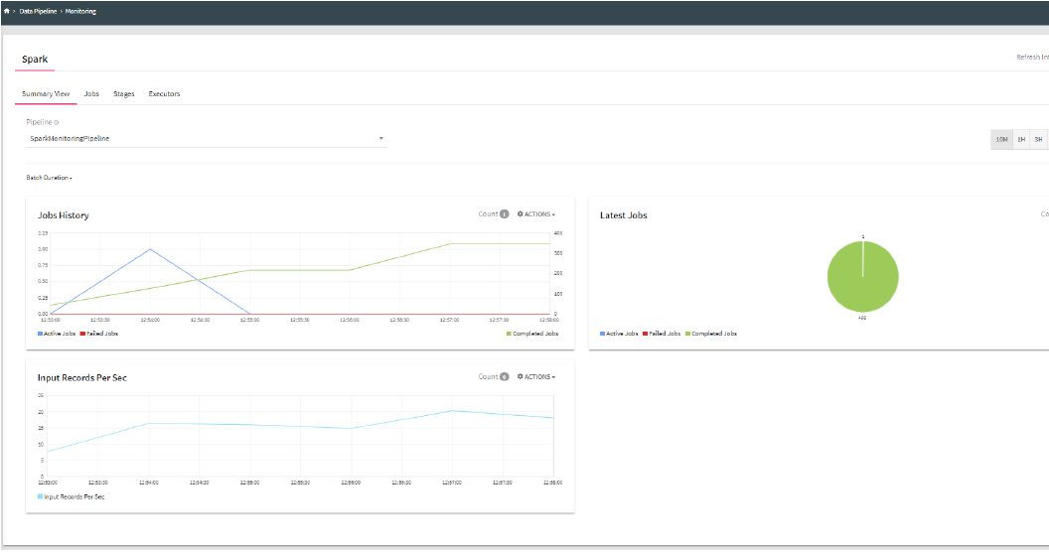Open Jobs History ACTIONS menu
The width and height of the screenshot is (1049, 552).
click(536, 214)
